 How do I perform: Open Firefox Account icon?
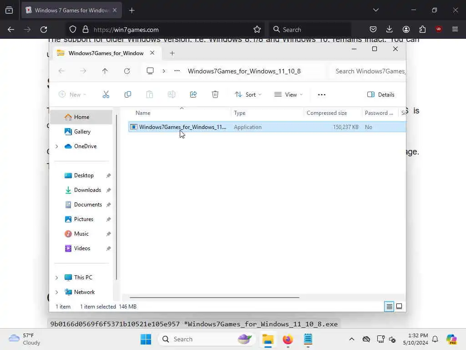pyautogui.click(x=406, y=29)
